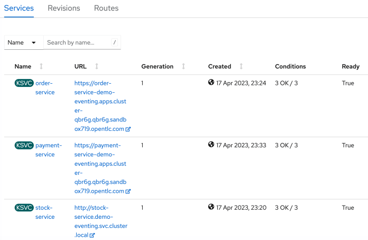
Task: Click external link icon for stock-service URL
Action: tap(92, 235)
